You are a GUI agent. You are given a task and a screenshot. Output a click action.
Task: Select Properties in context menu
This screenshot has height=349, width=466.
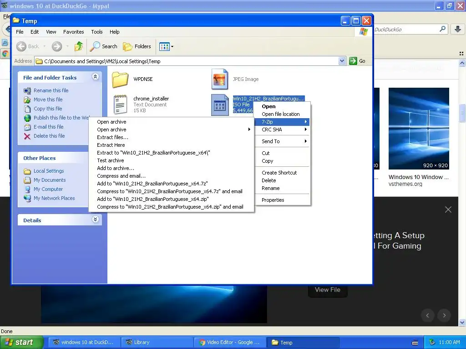point(282,200)
